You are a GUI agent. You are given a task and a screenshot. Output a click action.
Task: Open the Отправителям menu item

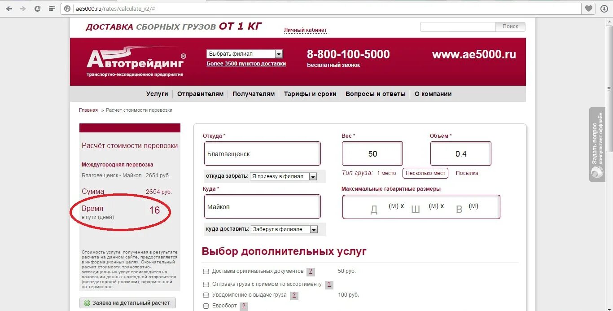pyautogui.click(x=200, y=94)
